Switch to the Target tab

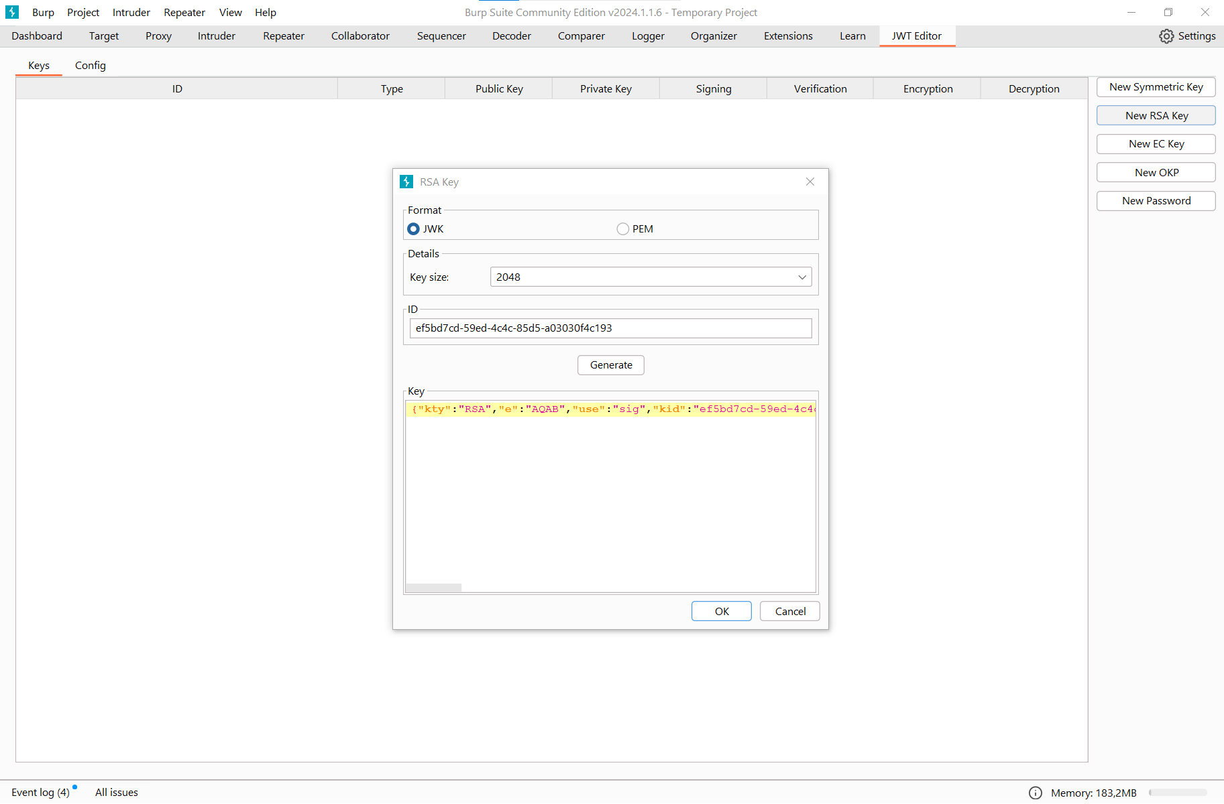click(104, 36)
